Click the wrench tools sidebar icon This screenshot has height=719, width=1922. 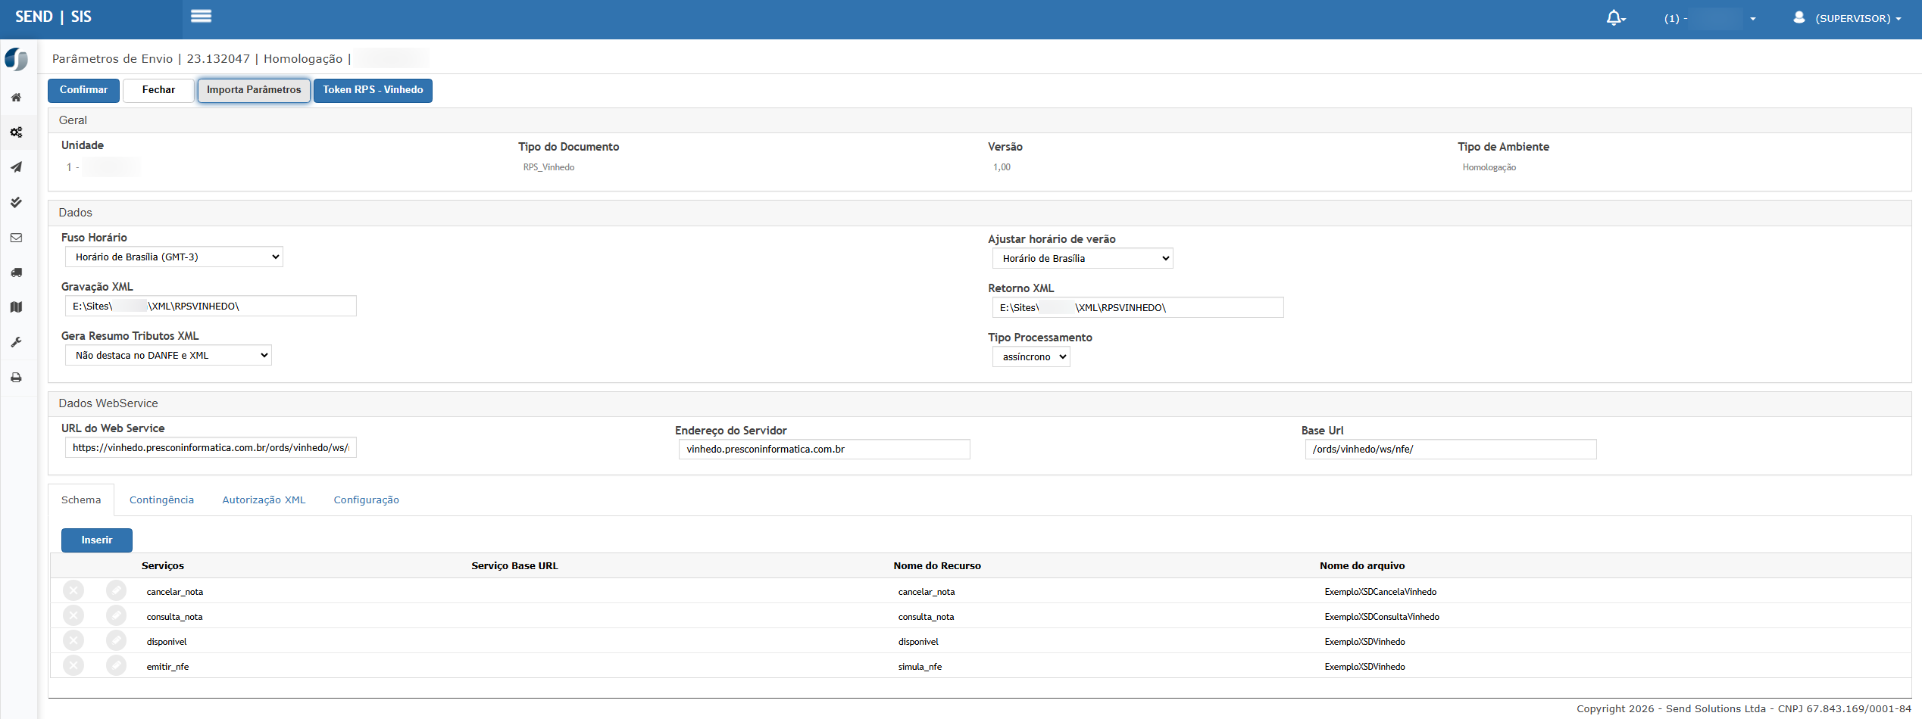pyautogui.click(x=16, y=342)
